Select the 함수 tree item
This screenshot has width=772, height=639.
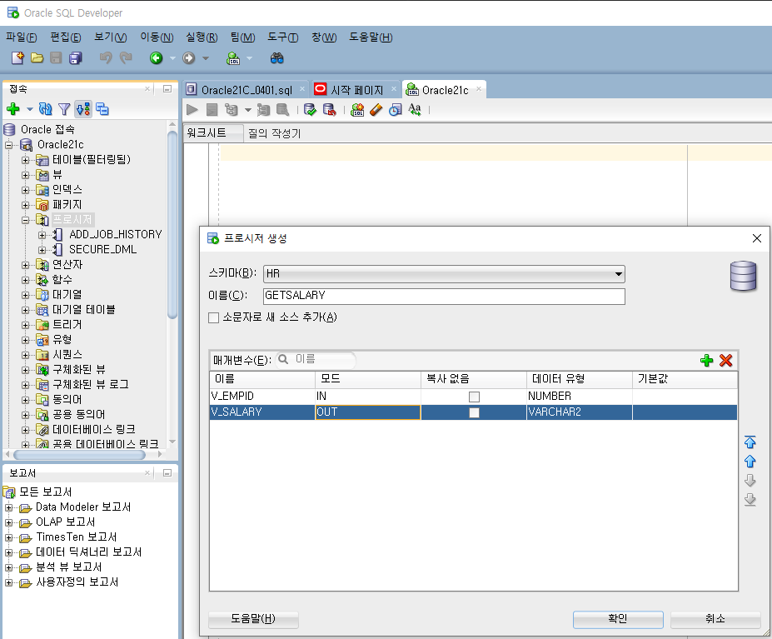(x=62, y=280)
